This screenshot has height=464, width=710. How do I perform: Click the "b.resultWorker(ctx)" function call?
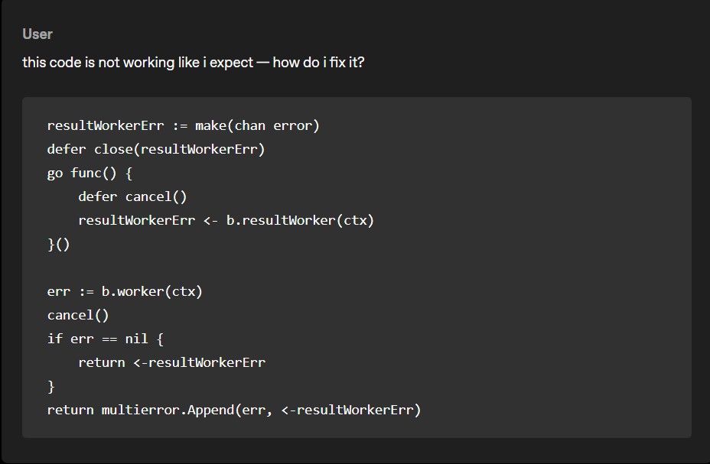pos(300,220)
